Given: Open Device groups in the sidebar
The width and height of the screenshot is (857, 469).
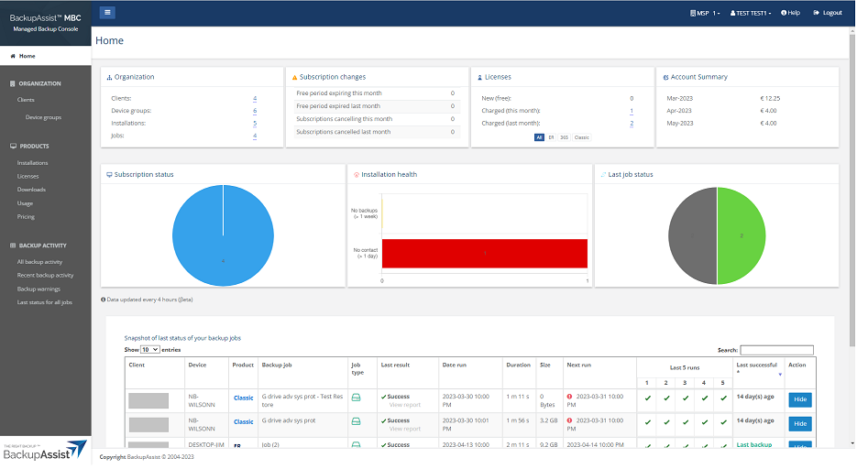Looking at the screenshot, I should 43,117.
